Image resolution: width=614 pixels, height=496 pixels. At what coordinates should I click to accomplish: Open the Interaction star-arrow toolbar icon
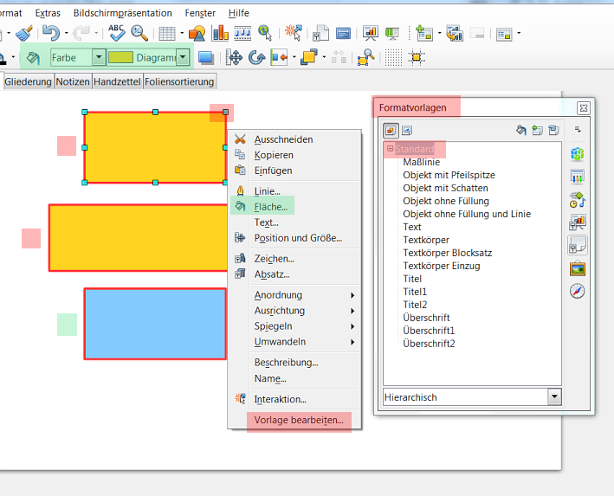[x=294, y=33]
